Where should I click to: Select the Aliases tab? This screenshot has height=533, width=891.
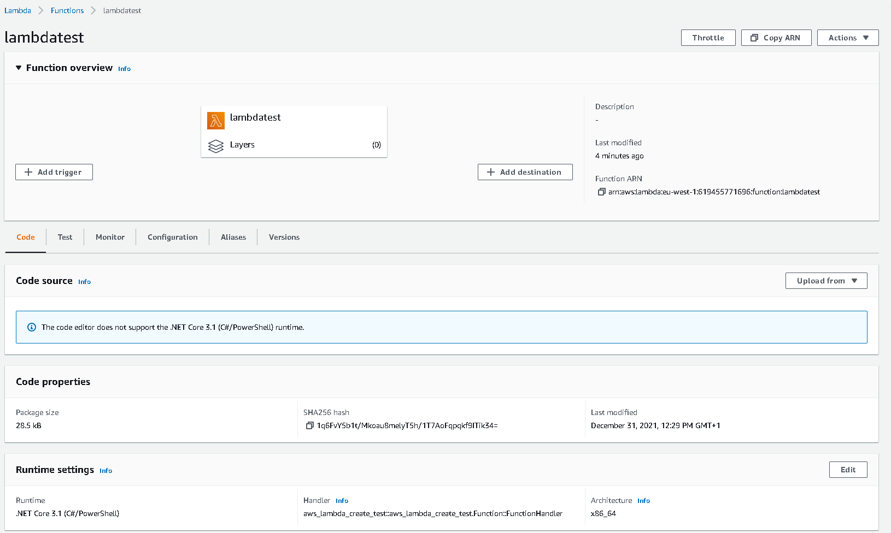pyautogui.click(x=233, y=237)
